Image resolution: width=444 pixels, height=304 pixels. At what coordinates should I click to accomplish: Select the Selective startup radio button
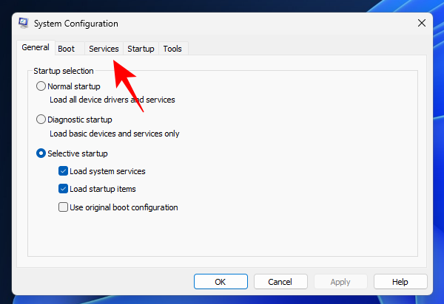click(41, 153)
